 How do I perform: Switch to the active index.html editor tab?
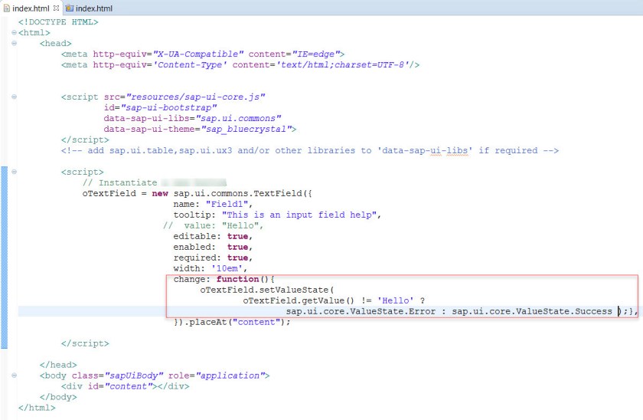(31, 8)
